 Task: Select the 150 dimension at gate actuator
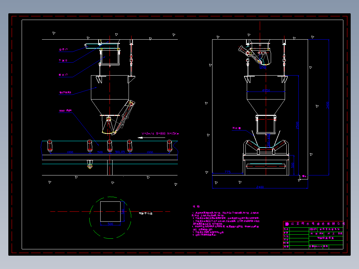pyautogui.click(x=263, y=67)
